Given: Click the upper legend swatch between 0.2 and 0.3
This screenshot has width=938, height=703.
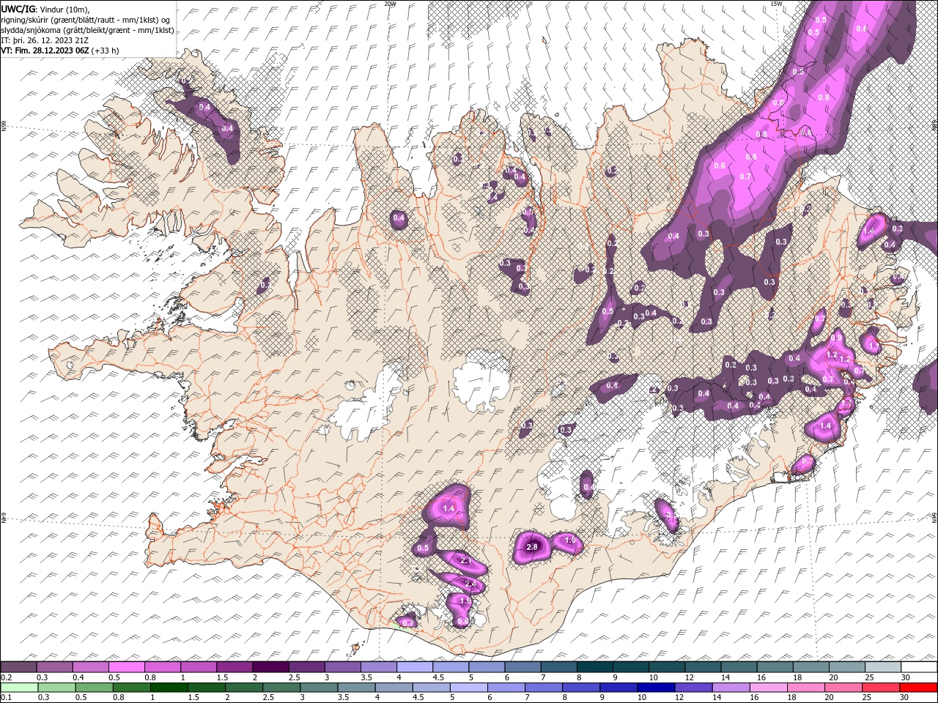Looking at the screenshot, I should click(x=18, y=667).
